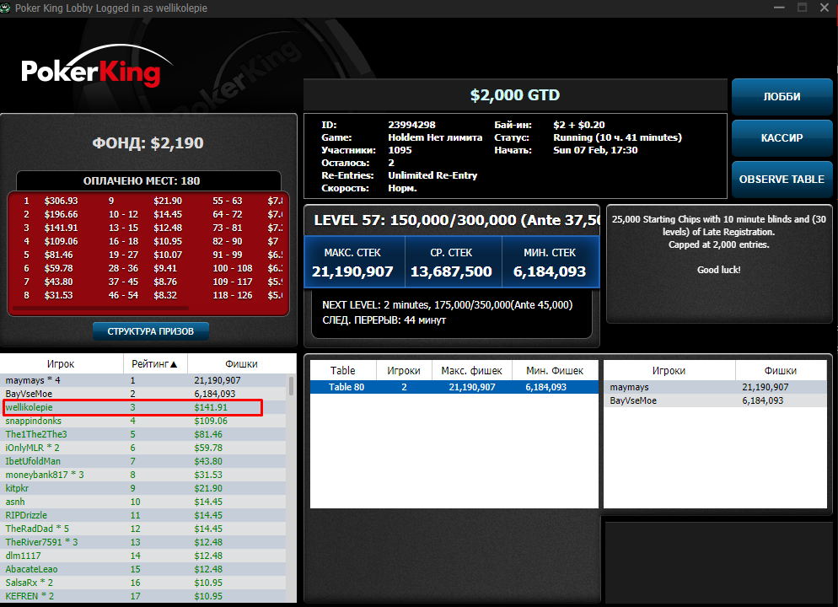Click the МИН. СТЕК value 6,184,093
The width and height of the screenshot is (838, 607).
coord(550,272)
